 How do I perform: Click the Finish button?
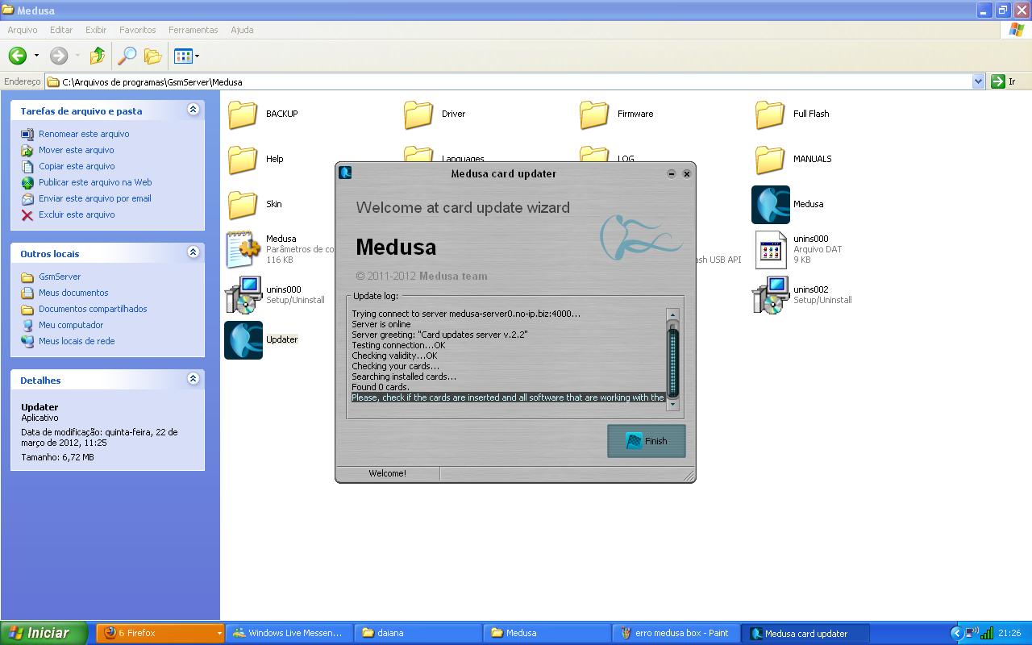(x=647, y=441)
